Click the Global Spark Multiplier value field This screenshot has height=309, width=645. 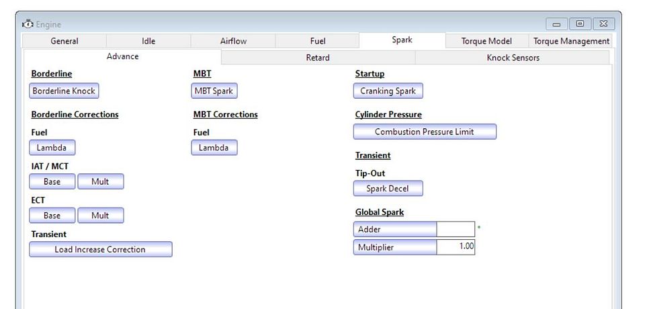click(456, 247)
